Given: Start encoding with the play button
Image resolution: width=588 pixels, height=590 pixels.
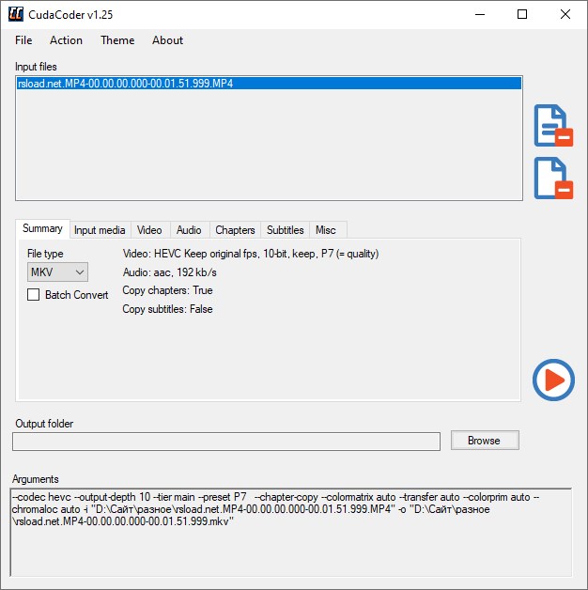Looking at the screenshot, I should tap(553, 380).
